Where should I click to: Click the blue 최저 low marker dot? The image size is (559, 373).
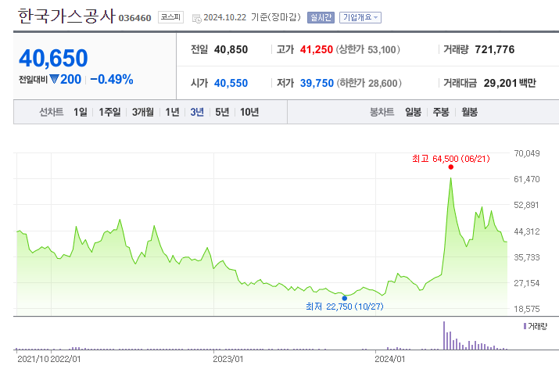click(344, 298)
